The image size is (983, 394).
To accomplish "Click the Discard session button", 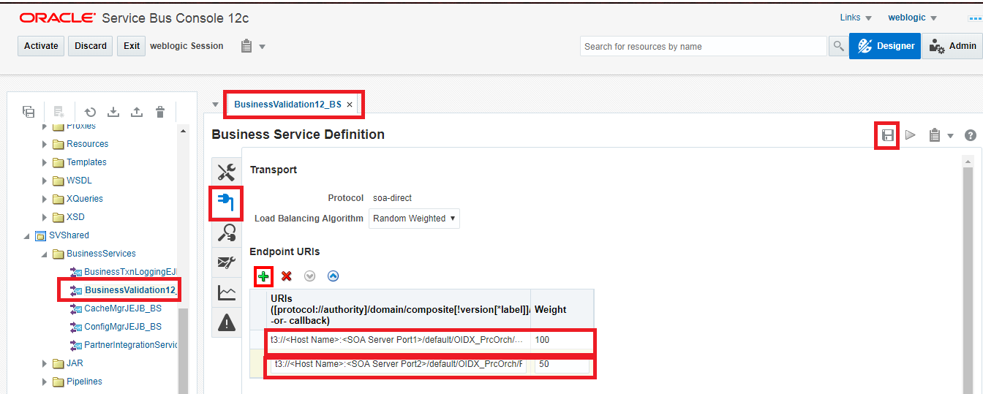I will pos(91,45).
